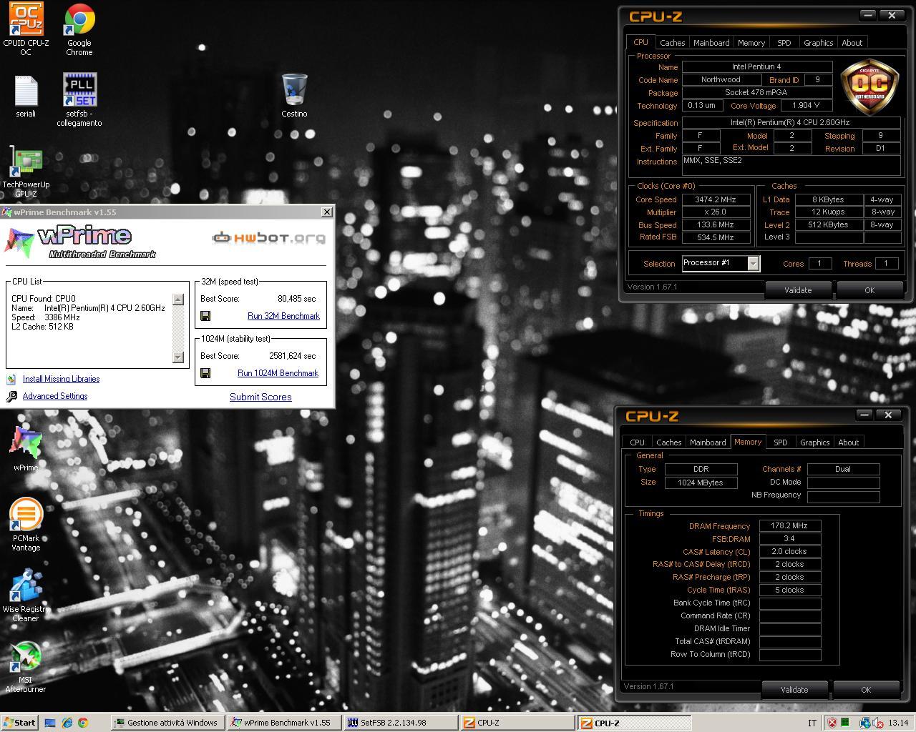Click the green tray icon beside the red shield
916x732 pixels.
click(x=845, y=723)
